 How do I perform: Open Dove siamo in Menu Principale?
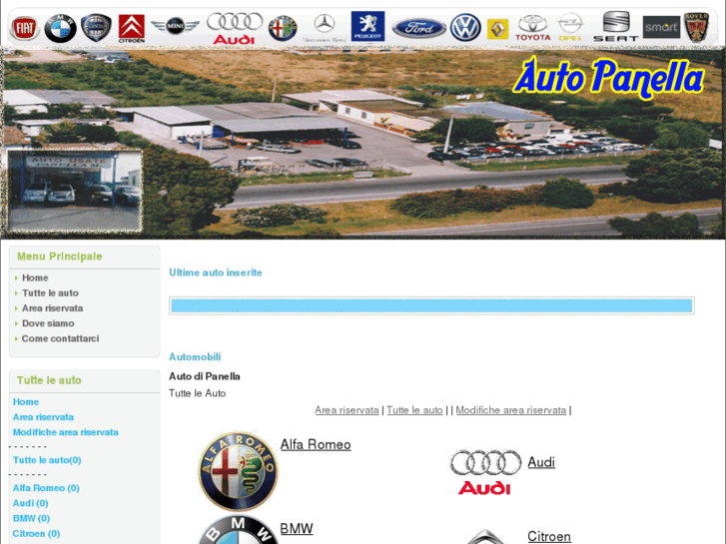point(48,323)
